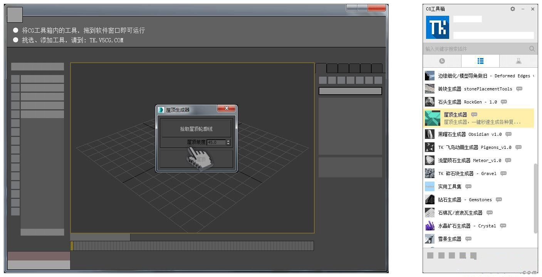Click the TK logo in the toolbox

point(437,27)
